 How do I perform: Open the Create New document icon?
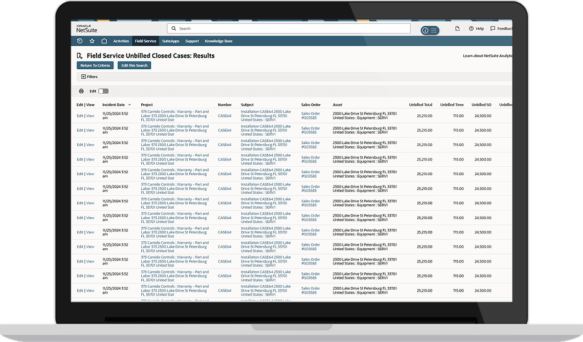pos(457,28)
